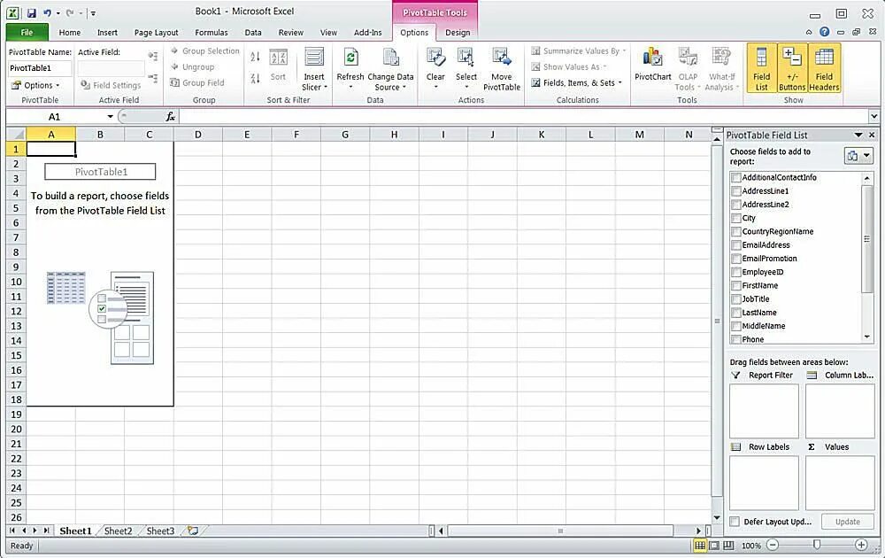Enable Defer Layout Update checkbox

click(735, 522)
